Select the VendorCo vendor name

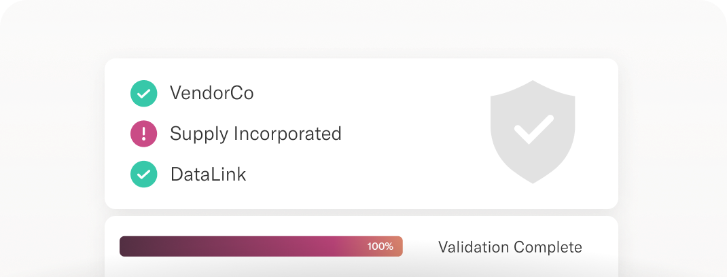pos(211,93)
